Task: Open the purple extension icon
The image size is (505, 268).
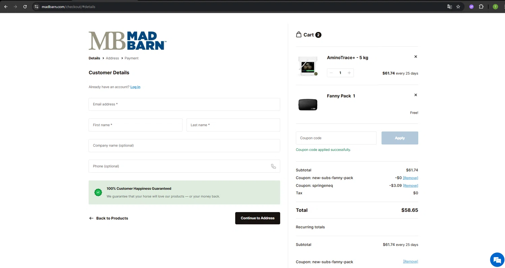Action: coord(471,7)
